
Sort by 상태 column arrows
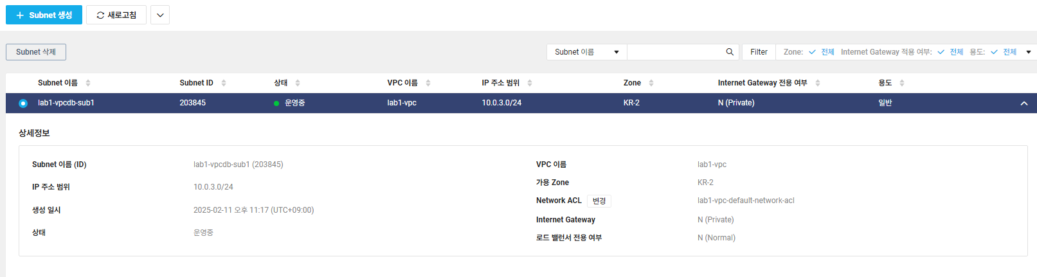tap(298, 83)
